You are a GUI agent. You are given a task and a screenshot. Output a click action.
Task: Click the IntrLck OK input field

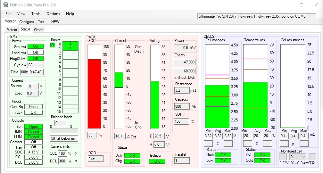pyautogui.click(x=33, y=112)
